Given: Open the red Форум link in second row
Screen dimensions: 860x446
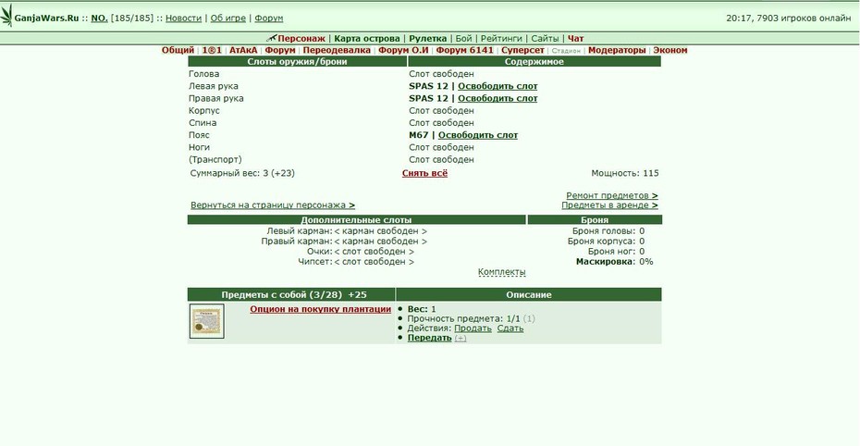Looking at the screenshot, I should pyautogui.click(x=280, y=50).
